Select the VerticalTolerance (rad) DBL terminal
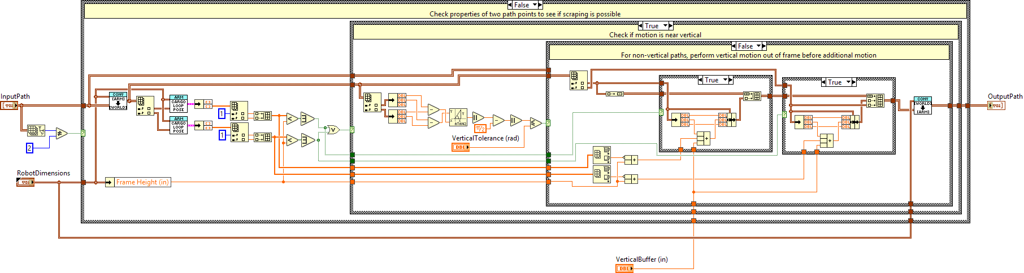This screenshot has width=1024, height=273. (x=460, y=147)
